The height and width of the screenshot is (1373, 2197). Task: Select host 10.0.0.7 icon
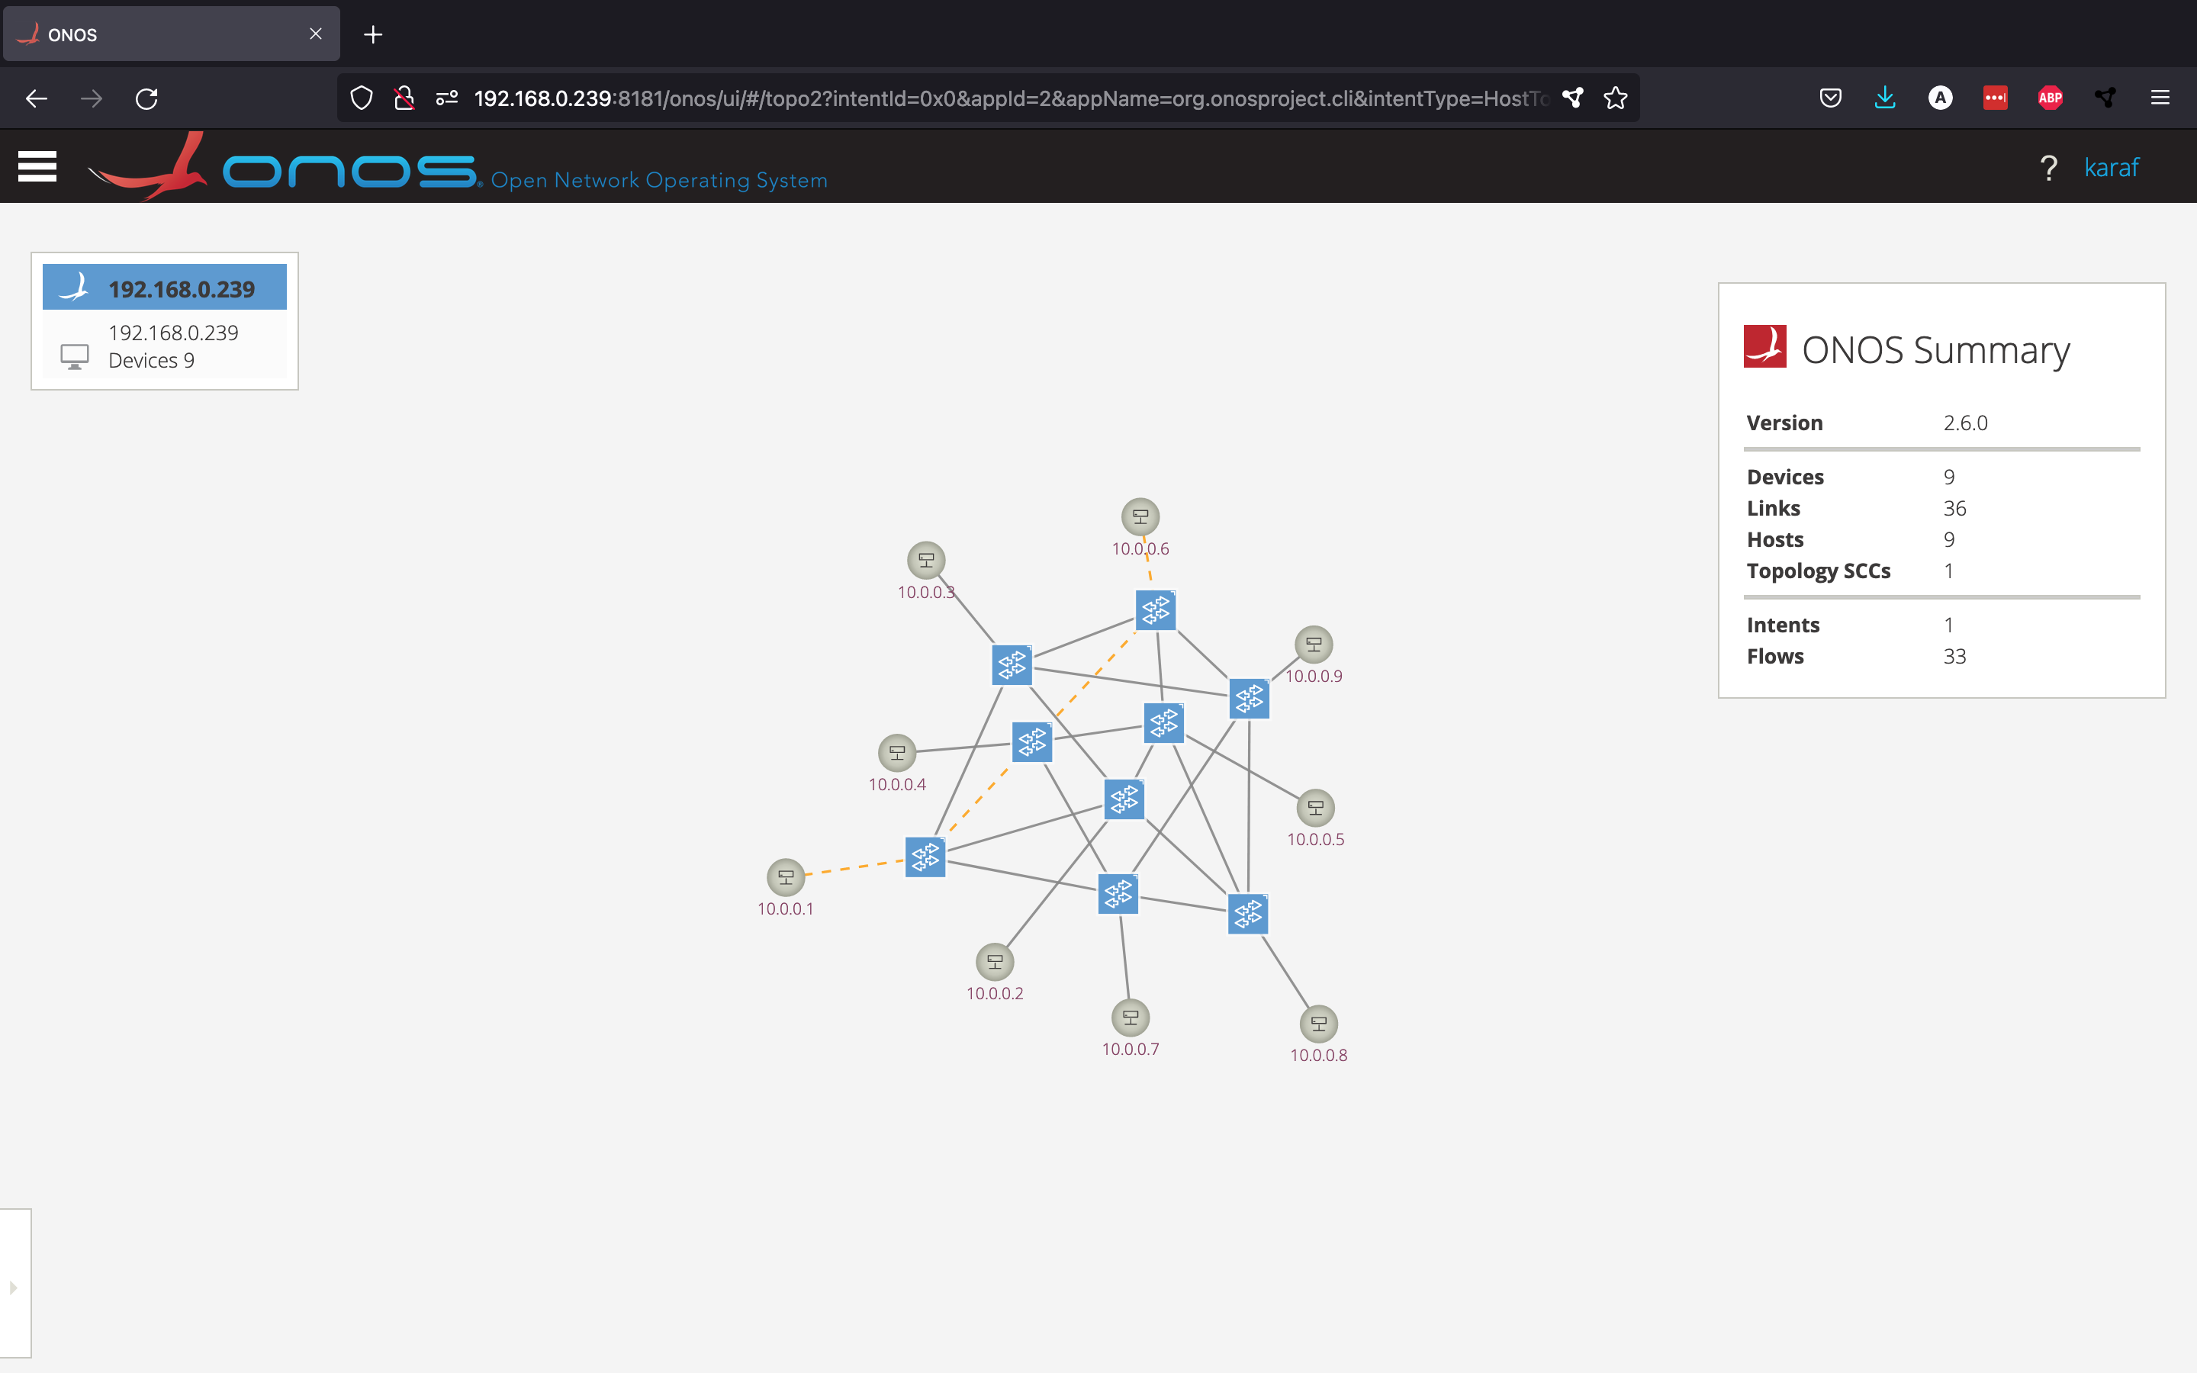(1131, 1018)
